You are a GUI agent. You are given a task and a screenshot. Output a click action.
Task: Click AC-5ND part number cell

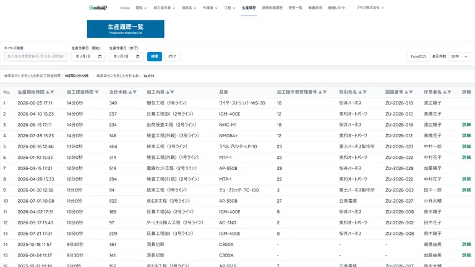point(228,222)
